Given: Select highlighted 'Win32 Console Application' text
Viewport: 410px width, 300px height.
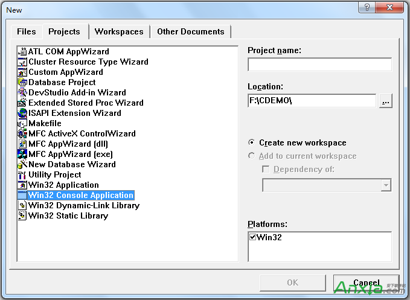Looking at the screenshot, I should [81, 195].
